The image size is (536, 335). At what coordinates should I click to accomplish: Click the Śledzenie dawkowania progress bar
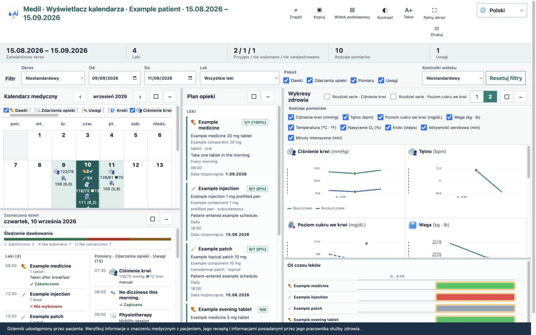tap(87, 239)
